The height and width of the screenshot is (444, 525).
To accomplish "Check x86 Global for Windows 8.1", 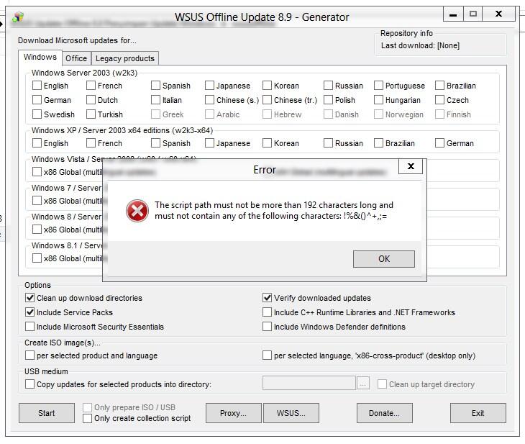I will [37, 258].
